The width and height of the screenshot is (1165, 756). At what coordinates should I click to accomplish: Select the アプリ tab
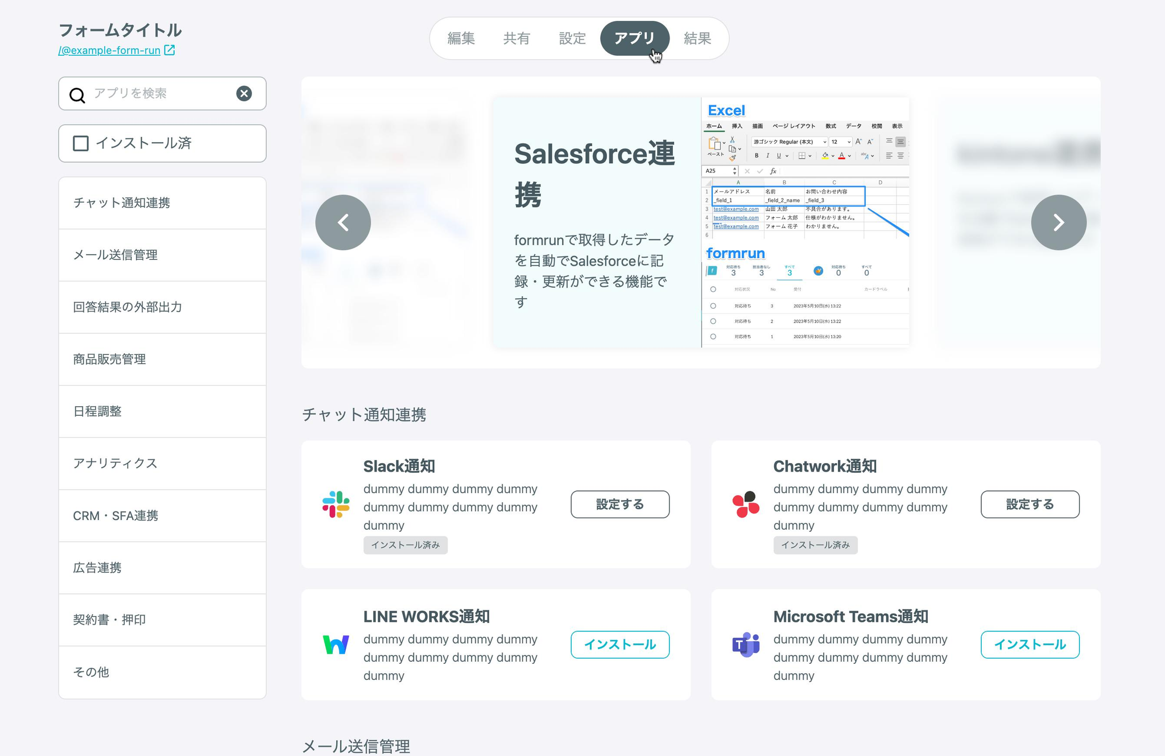(x=635, y=38)
